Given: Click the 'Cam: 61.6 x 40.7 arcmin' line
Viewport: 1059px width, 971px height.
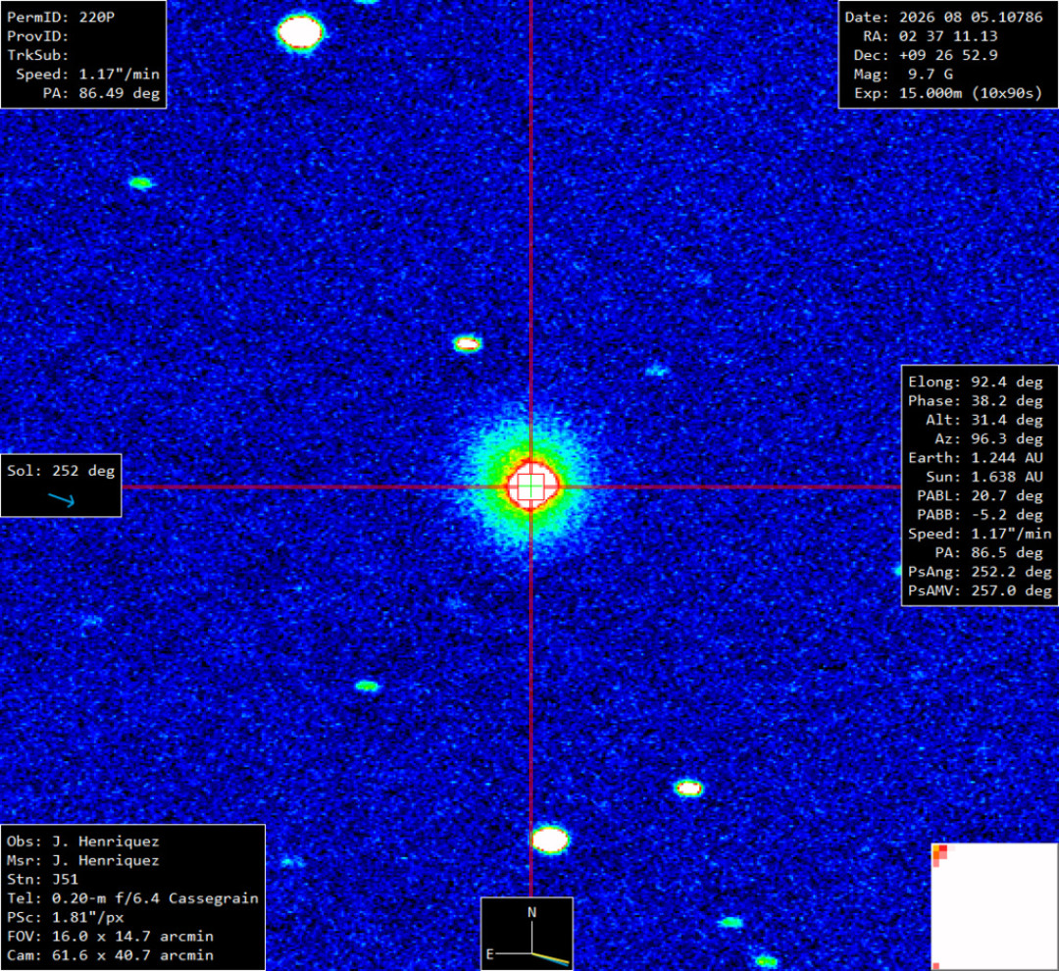Looking at the screenshot, I should (x=110, y=955).
